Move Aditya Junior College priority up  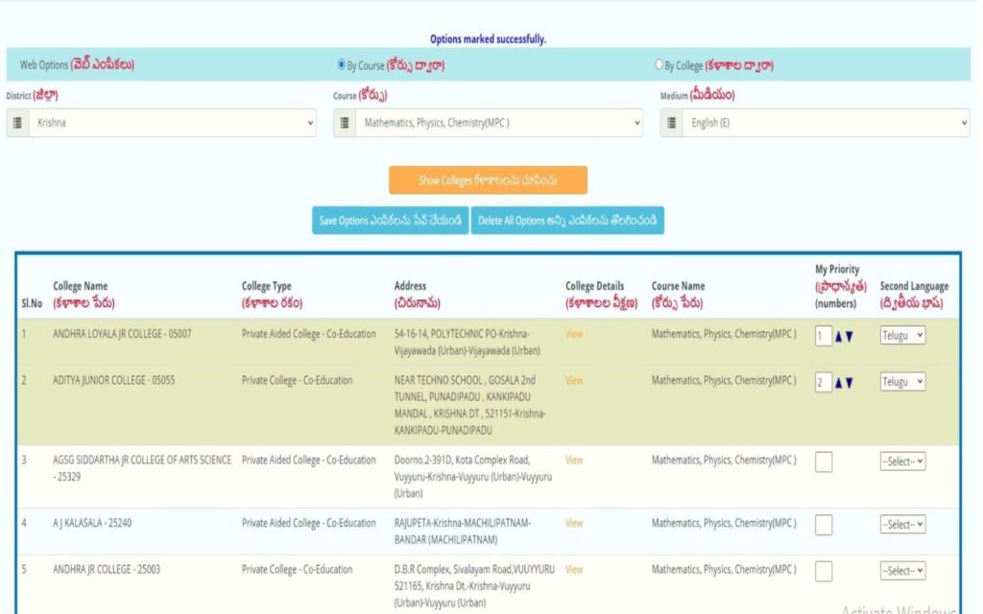(839, 383)
